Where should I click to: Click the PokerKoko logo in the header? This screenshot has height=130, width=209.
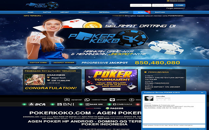pos(42,6)
